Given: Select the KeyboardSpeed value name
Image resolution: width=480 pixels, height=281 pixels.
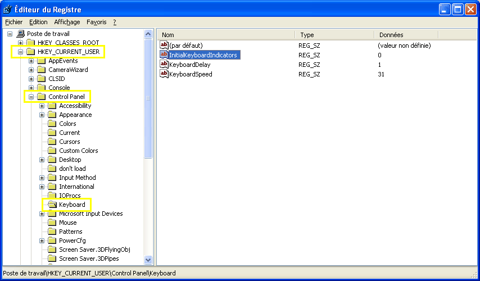Looking at the screenshot, I should click(191, 74).
